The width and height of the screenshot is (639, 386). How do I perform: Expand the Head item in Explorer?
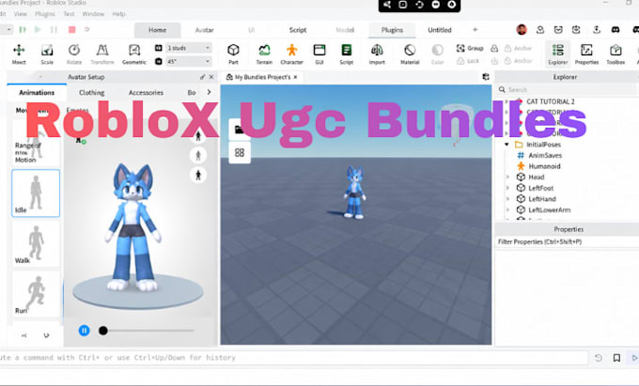(x=507, y=177)
